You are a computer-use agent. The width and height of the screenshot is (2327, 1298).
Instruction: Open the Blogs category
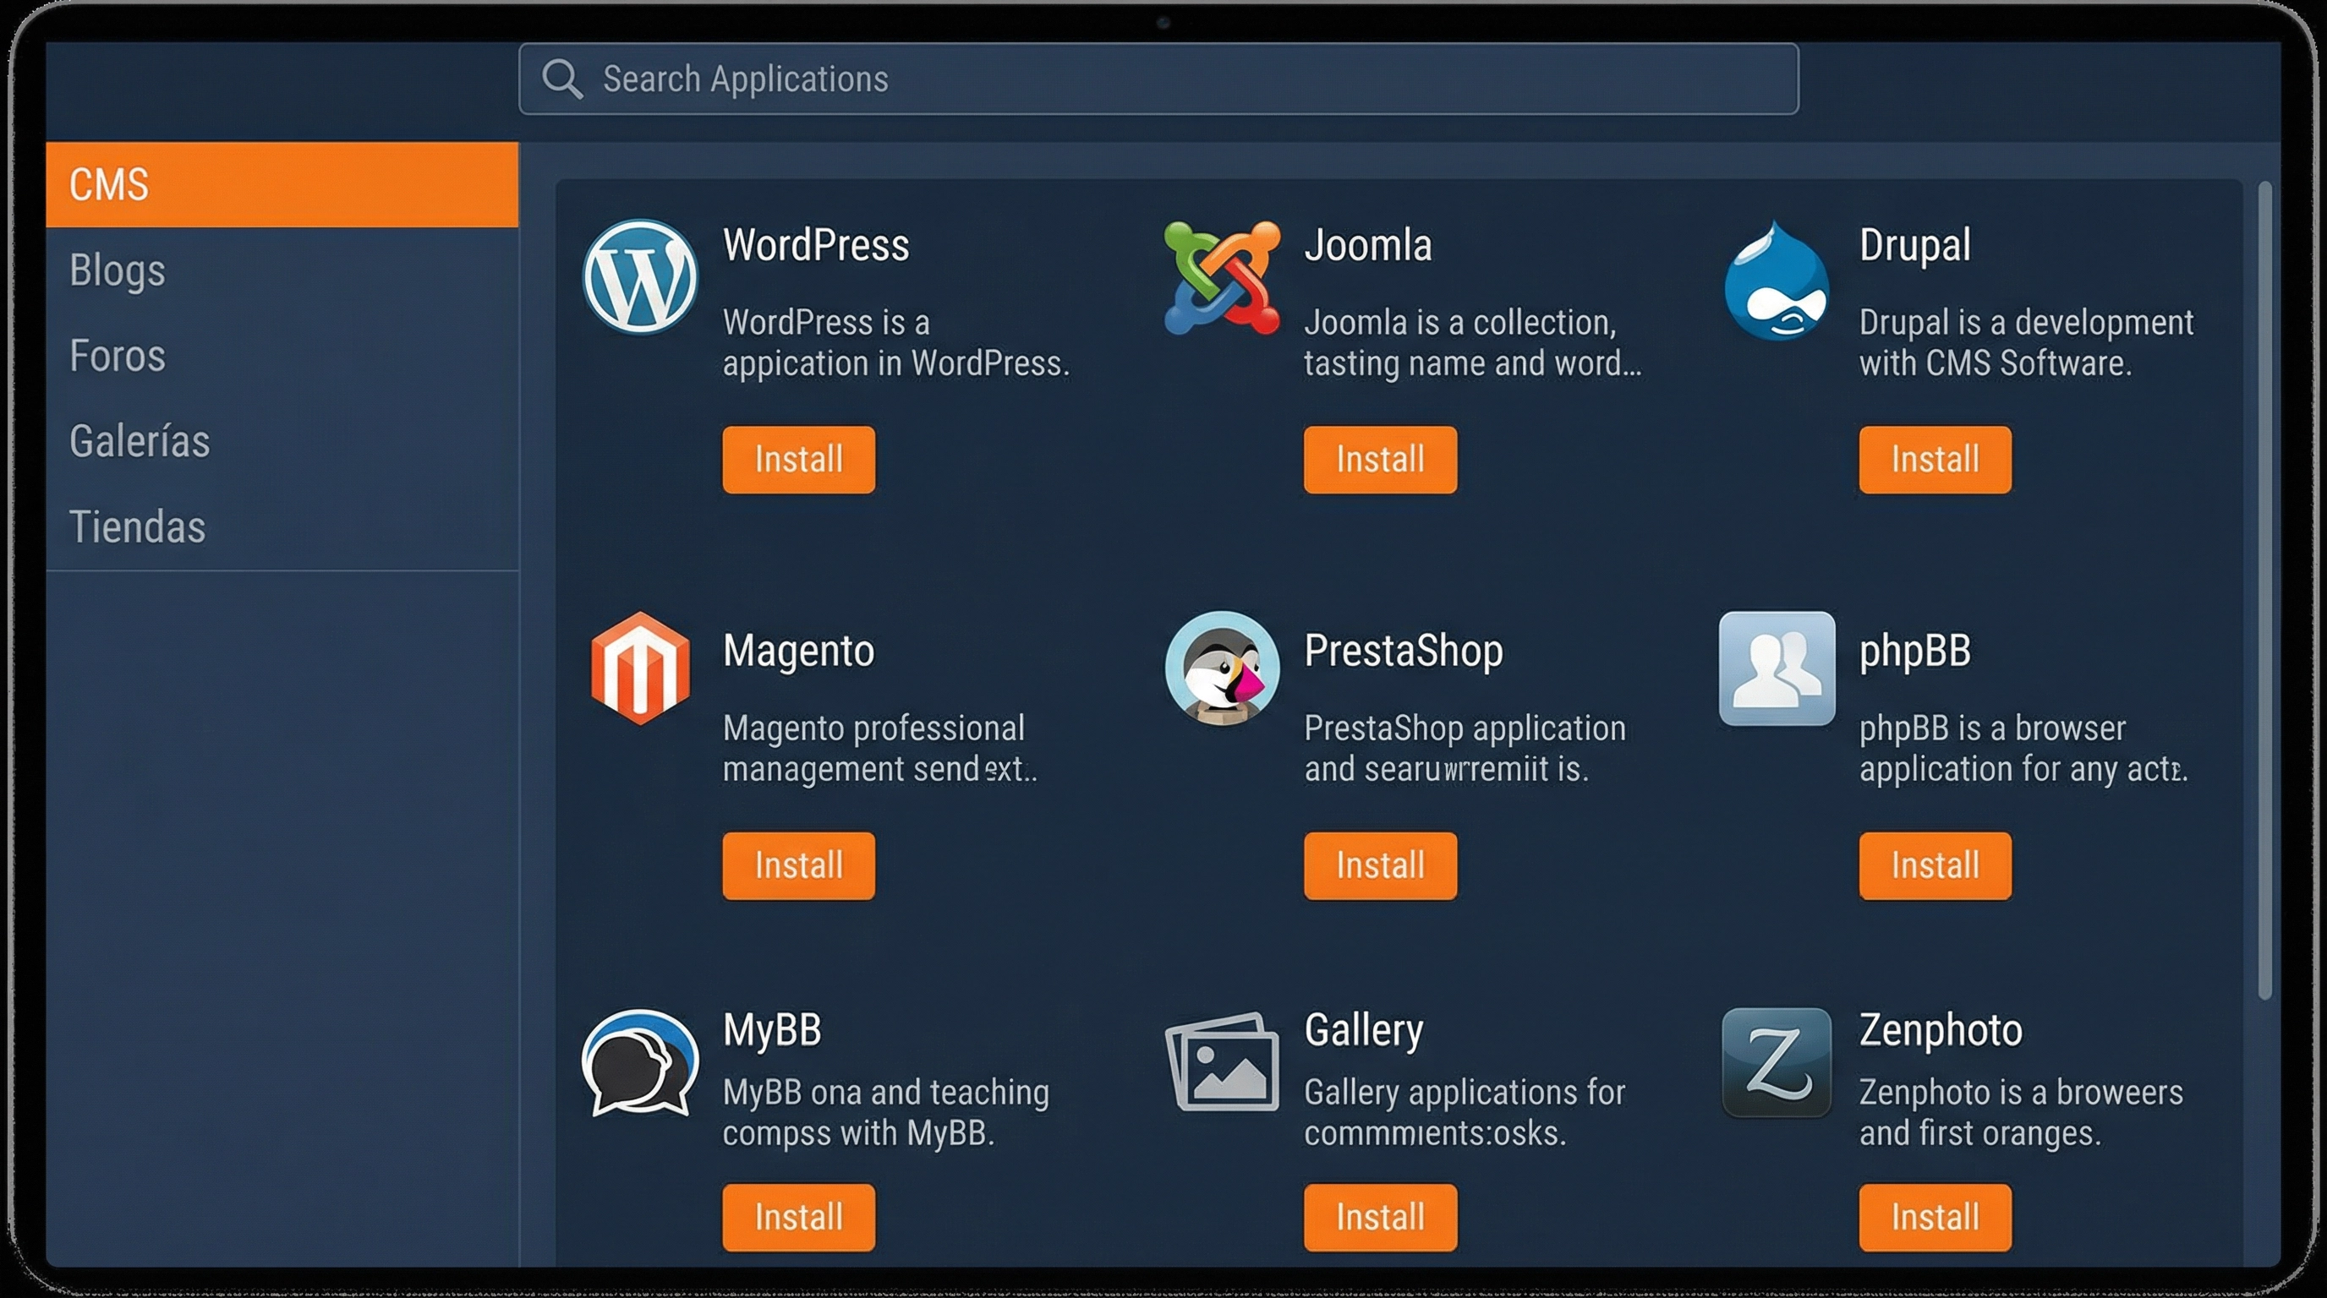click(x=282, y=270)
